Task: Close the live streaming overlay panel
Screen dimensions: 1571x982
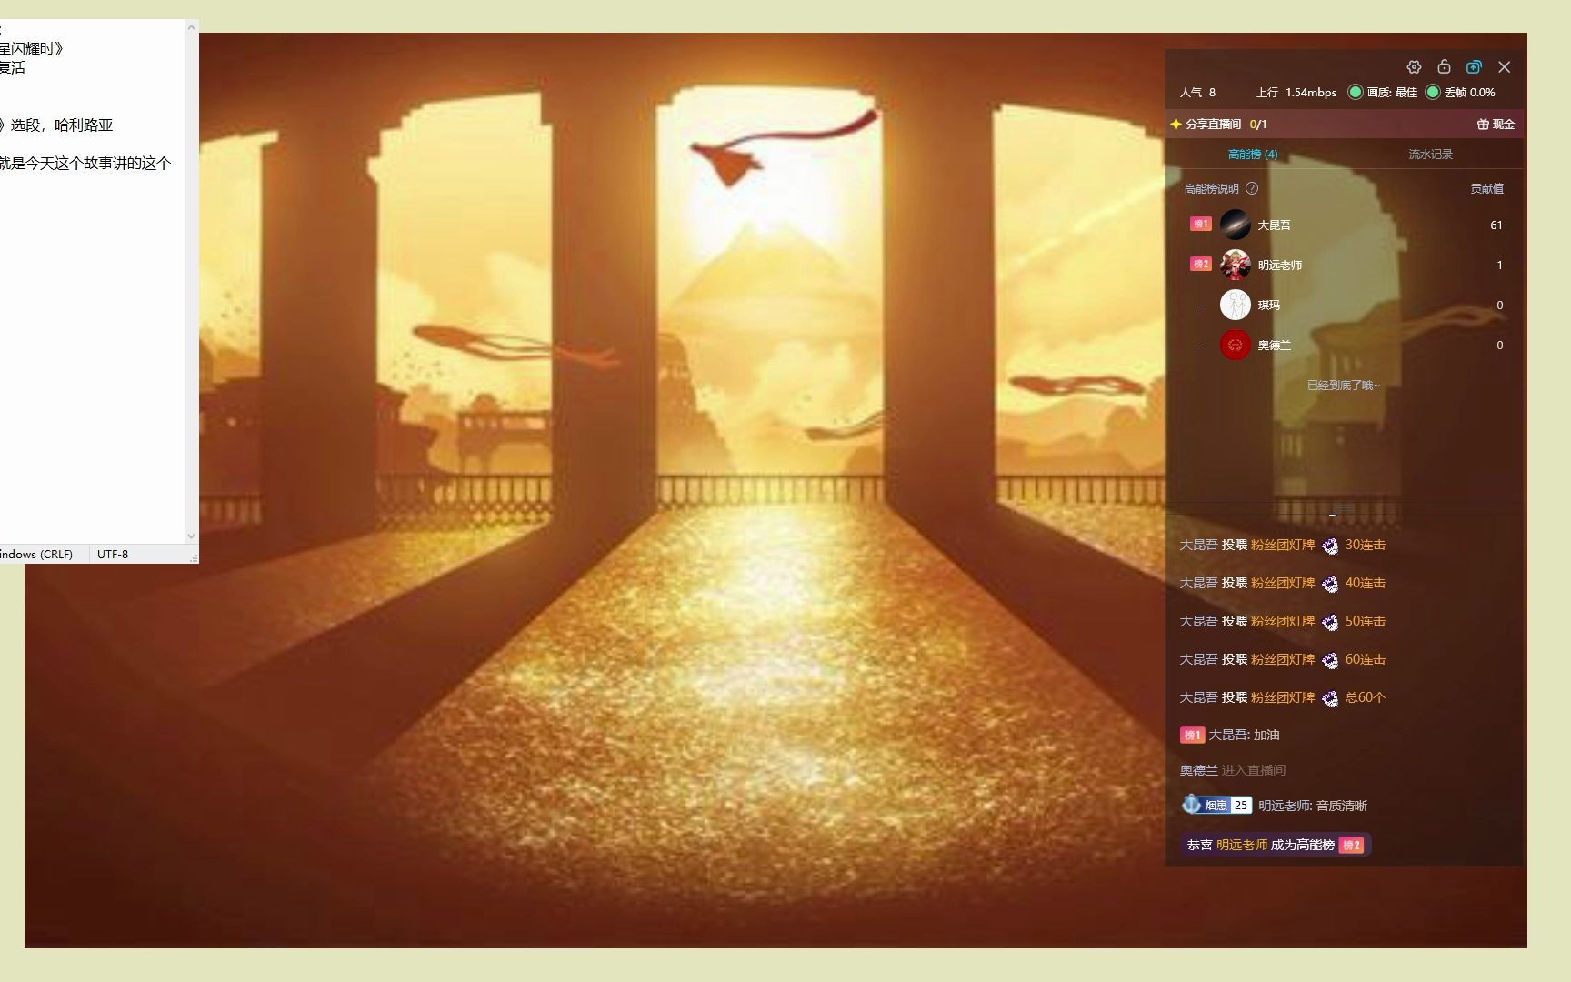Action: click(x=1505, y=67)
